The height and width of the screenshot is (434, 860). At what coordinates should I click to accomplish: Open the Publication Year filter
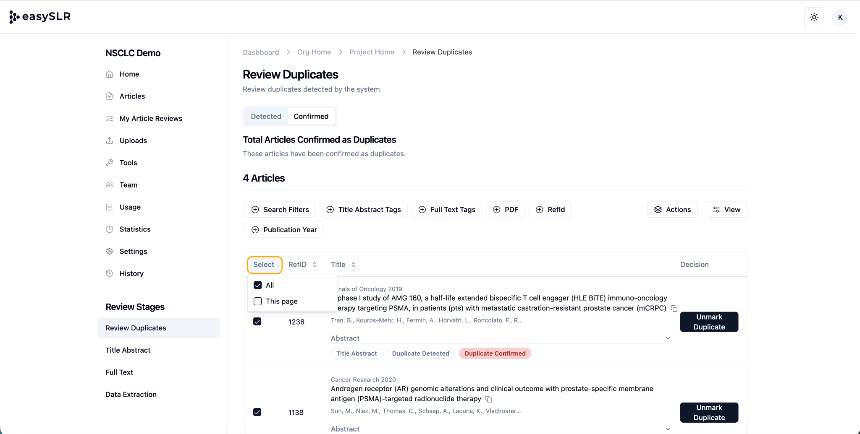click(x=284, y=230)
